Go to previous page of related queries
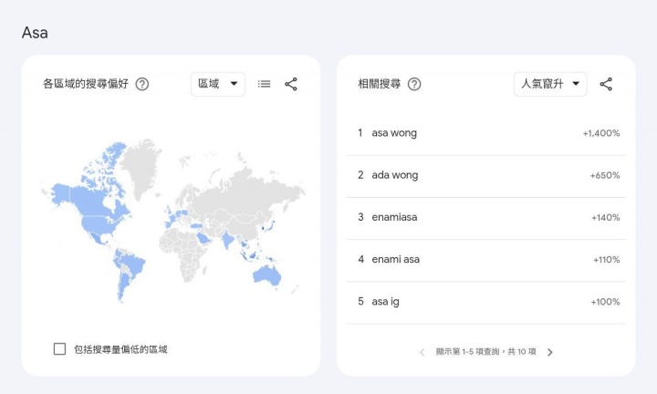This screenshot has height=394, width=657. click(422, 352)
